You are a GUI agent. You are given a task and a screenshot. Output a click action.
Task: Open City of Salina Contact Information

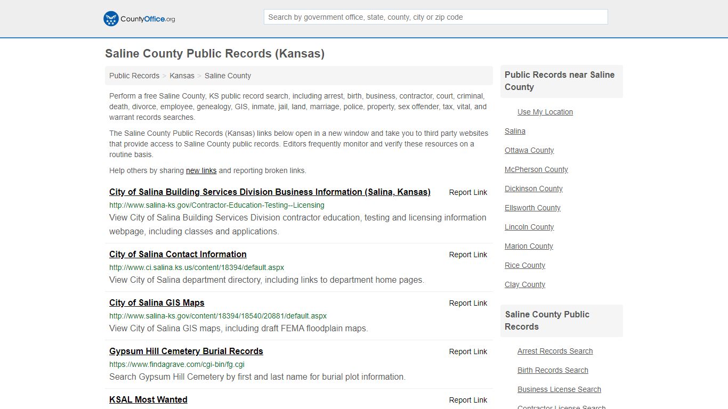click(178, 255)
